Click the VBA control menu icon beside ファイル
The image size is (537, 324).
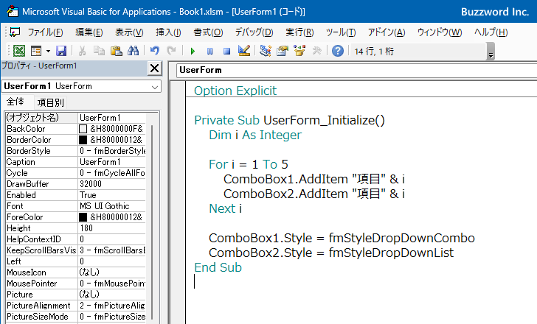coord(15,32)
